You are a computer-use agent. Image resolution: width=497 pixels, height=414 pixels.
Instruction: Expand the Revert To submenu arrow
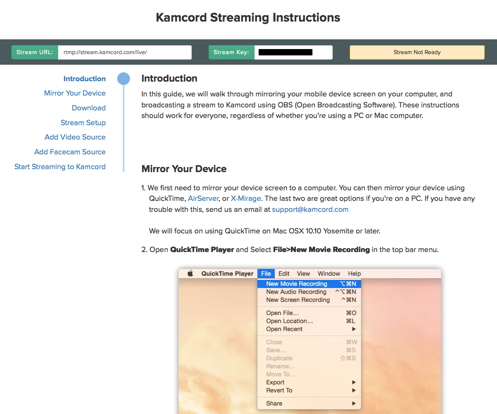pos(354,390)
